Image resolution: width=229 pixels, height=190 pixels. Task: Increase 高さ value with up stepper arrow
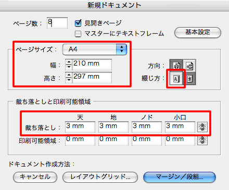[69, 75]
